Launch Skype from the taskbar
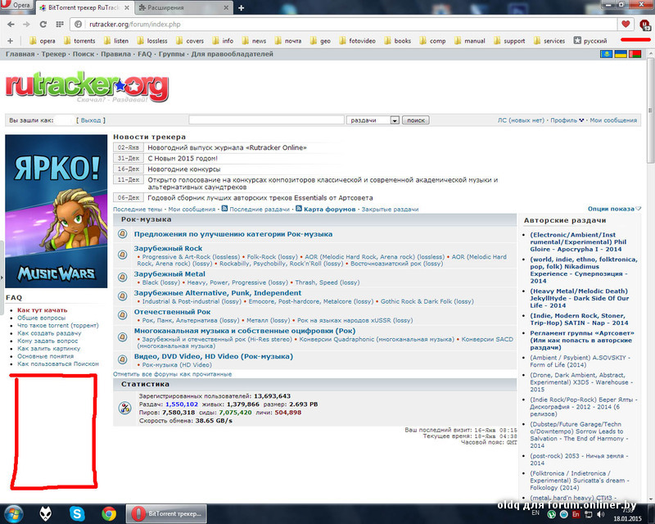 pyautogui.click(x=77, y=513)
